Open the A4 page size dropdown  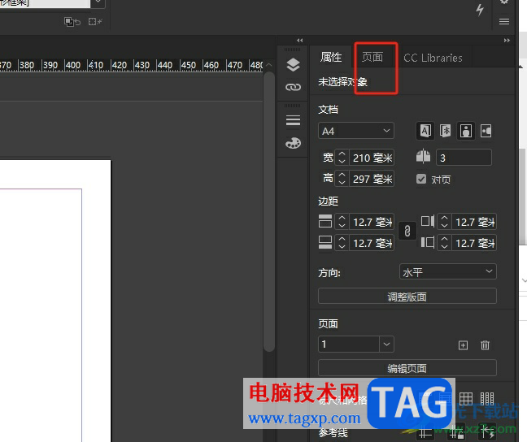pyautogui.click(x=356, y=131)
